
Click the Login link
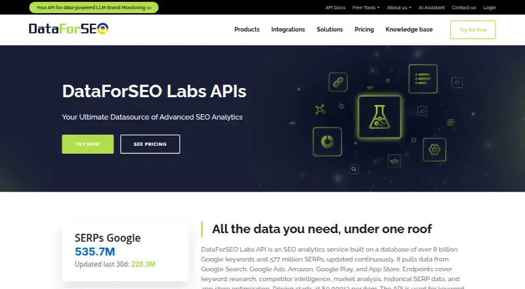pos(489,7)
